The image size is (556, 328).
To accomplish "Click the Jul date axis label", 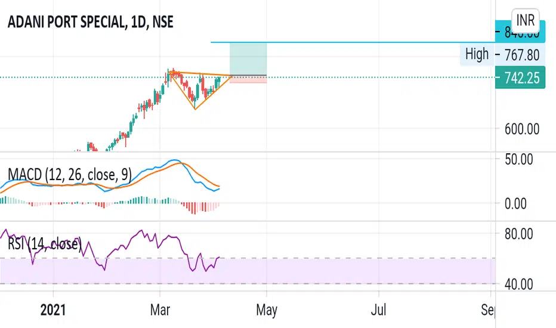I will pyautogui.click(x=378, y=310).
